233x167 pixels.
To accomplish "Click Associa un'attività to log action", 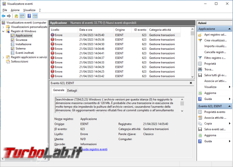I will point(215,81).
